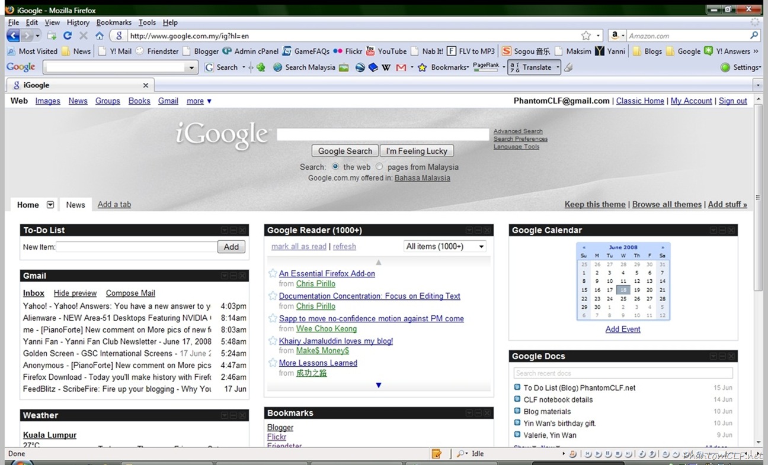The image size is (768, 465).
Task: Open the Sogou bookmark
Action: [x=526, y=51]
